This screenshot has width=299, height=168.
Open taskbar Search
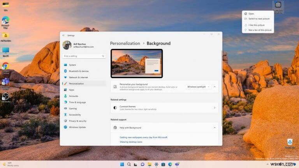129,164
